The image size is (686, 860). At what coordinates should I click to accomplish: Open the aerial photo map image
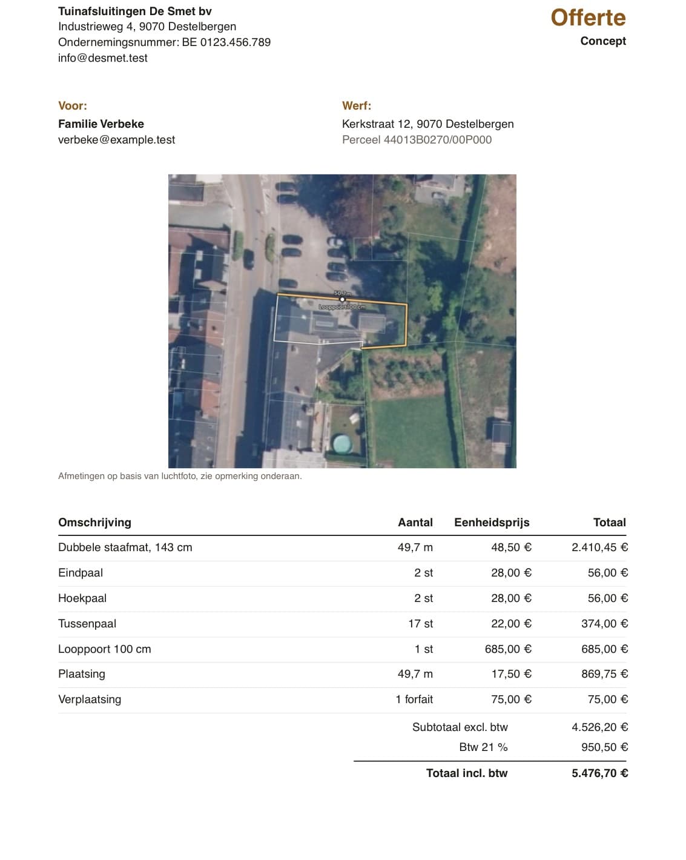[342, 321]
